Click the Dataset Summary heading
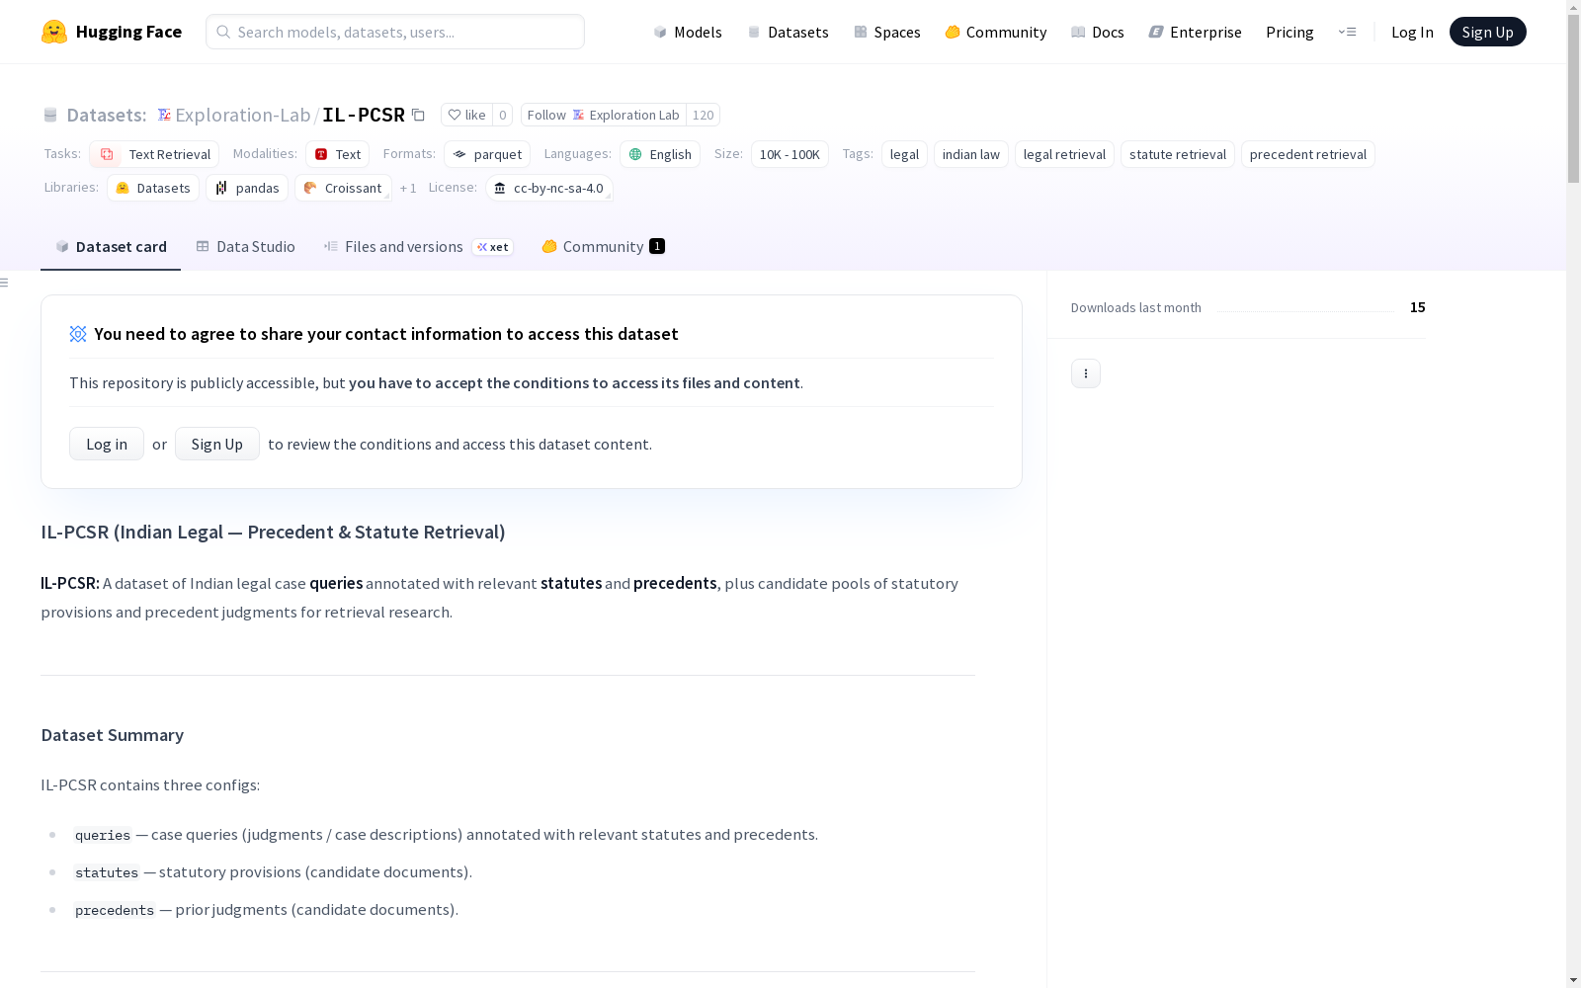 [113, 735]
